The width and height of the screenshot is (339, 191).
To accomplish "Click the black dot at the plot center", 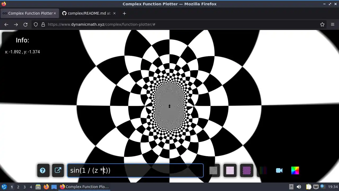I will pos(169,106).
